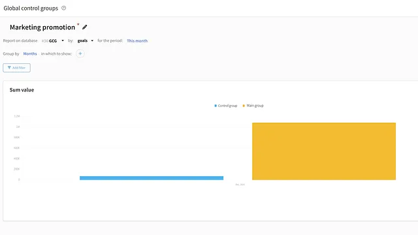Expand the goals dropdown arrow
Screen dimensions: 418x235
click(x=92, y=40)
